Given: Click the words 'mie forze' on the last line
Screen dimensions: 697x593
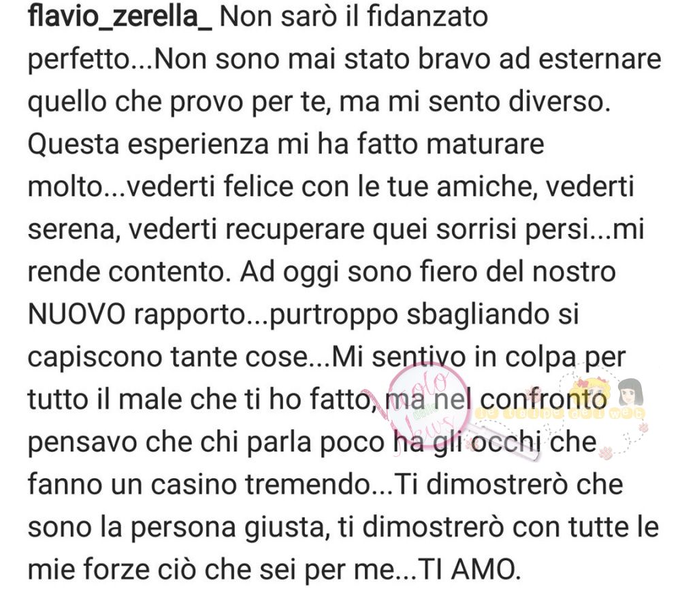Looking at the screenshot, I should pos(88,569).
